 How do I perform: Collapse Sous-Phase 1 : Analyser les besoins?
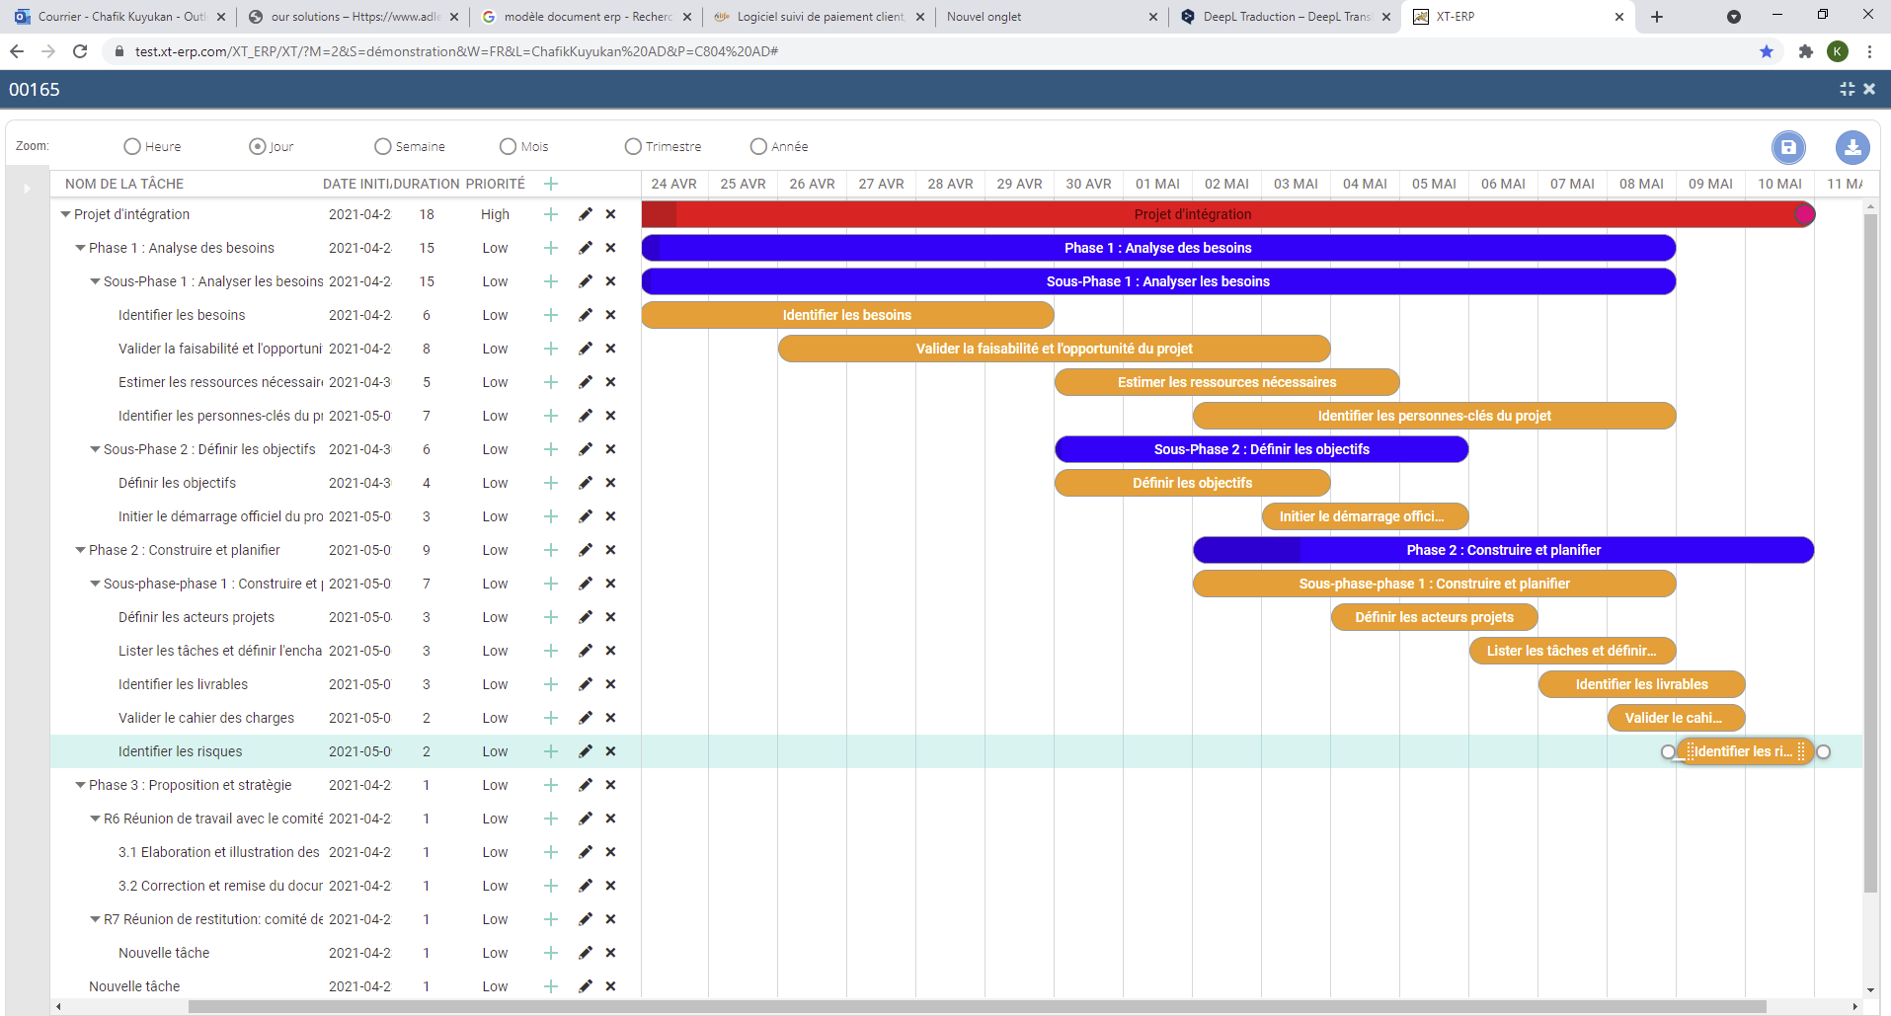pyautogui.click(x=95, y=281)
